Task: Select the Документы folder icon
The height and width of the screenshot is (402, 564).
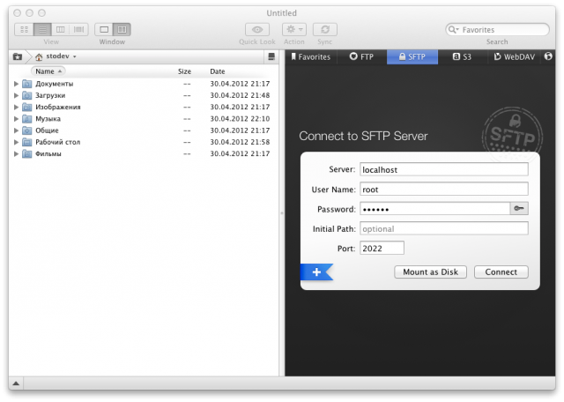Action: click(x=26, y=84)
